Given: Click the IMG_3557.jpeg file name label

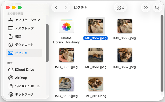Looking at the screenshot, I should 95,38.
